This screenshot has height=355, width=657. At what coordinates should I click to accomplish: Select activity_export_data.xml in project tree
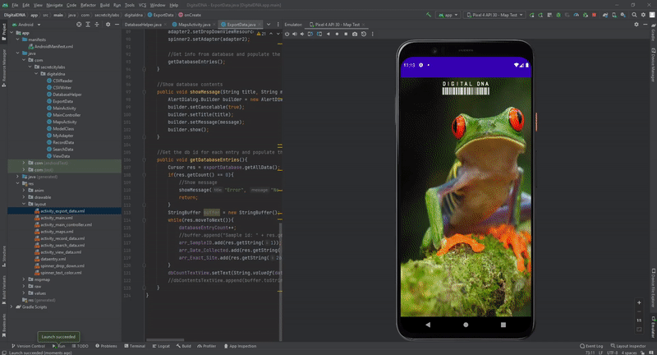click(x=62, y=211)
